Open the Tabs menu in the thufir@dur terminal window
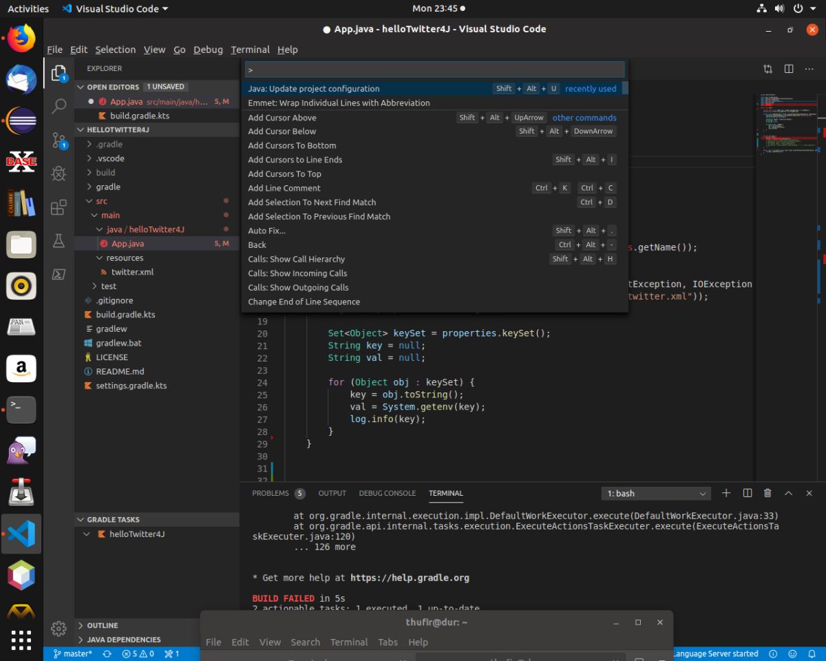The image size is (826, 661). click(388, 642)
